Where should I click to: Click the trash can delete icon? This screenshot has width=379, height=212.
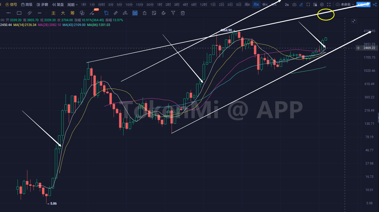183,13
